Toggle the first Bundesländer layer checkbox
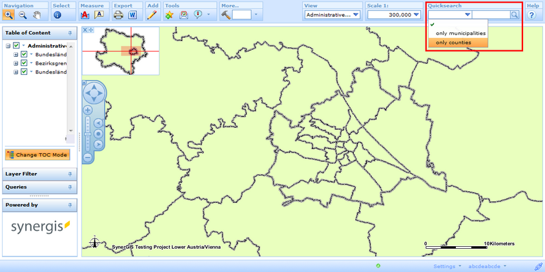The height and width of the screenshot is (272, 545). pos(24,55)
